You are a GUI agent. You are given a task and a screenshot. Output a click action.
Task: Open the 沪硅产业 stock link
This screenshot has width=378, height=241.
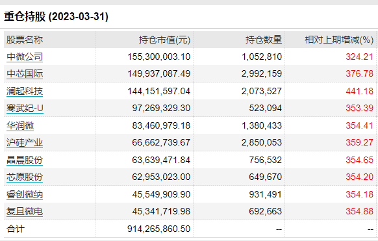(x=25, y=143)
